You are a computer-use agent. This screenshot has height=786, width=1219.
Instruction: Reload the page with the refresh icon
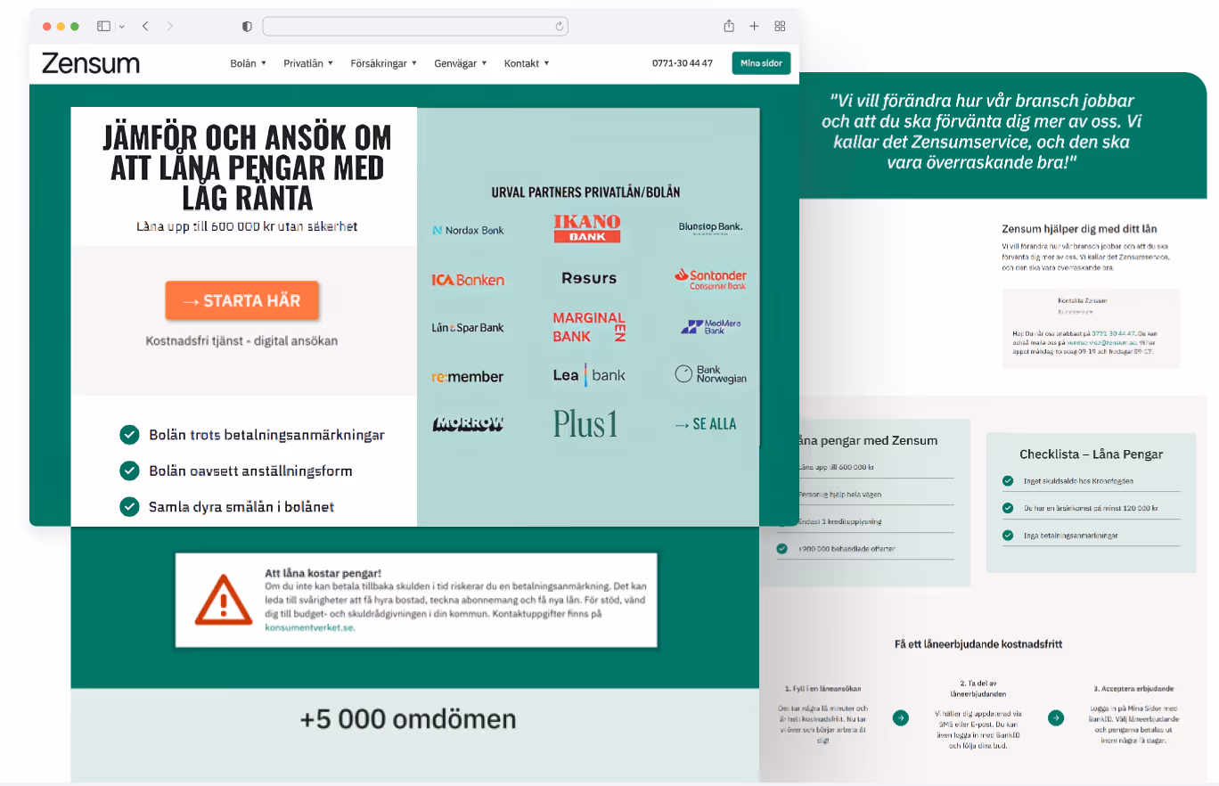tap(560, 27)
